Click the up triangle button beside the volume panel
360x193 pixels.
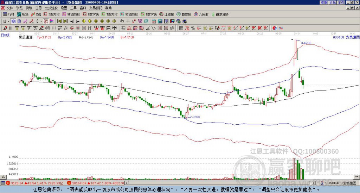coord(3,177)
